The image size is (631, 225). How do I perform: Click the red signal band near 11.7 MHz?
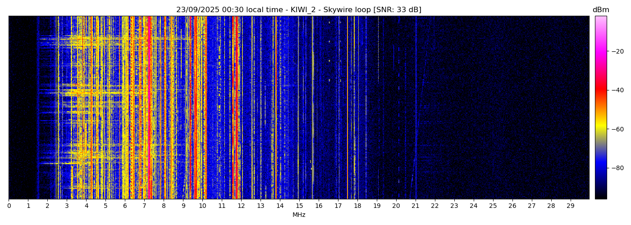(235, 108)
